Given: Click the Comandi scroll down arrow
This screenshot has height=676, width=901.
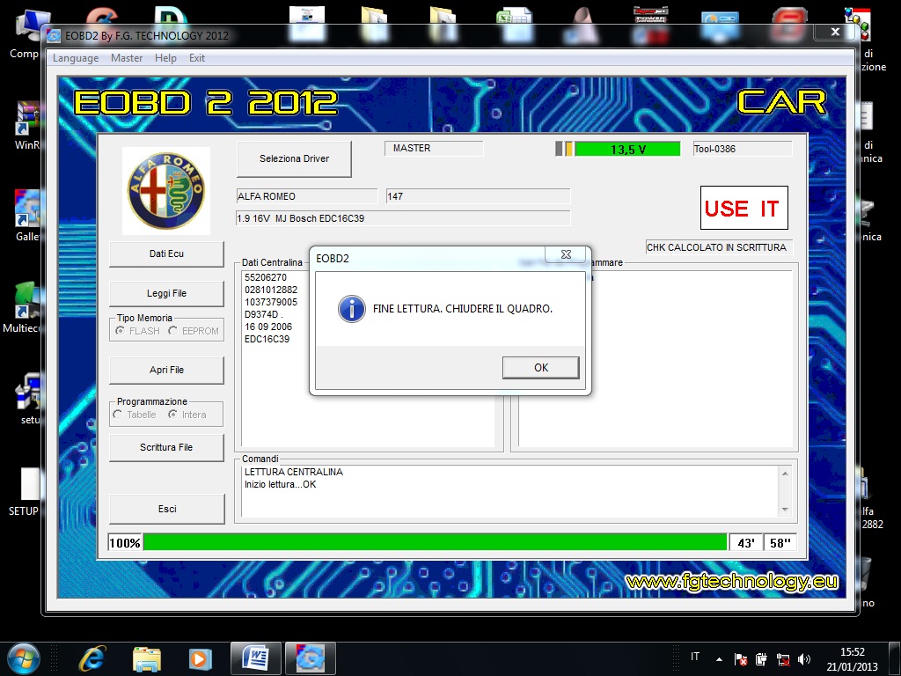Looking at the screenshot, I should click(785, 510).
